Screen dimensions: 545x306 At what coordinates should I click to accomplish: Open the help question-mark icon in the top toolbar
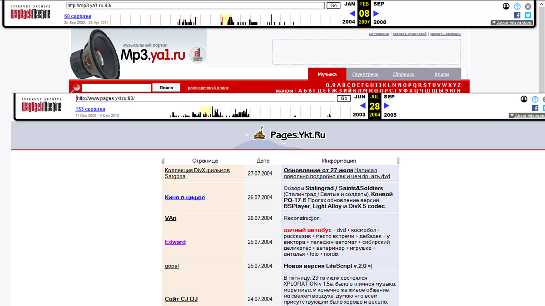tap(517, 6)
